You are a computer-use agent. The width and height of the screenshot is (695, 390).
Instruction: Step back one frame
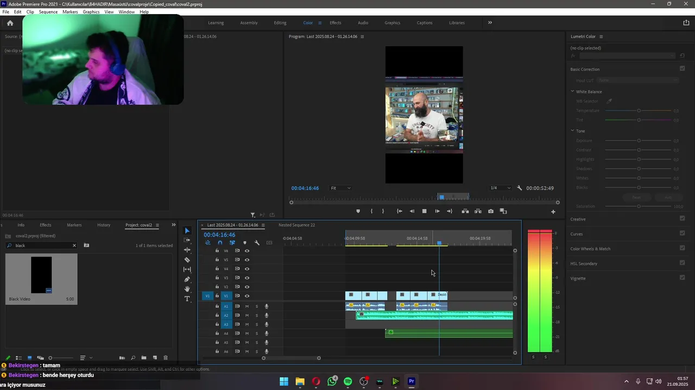(412, 211)
